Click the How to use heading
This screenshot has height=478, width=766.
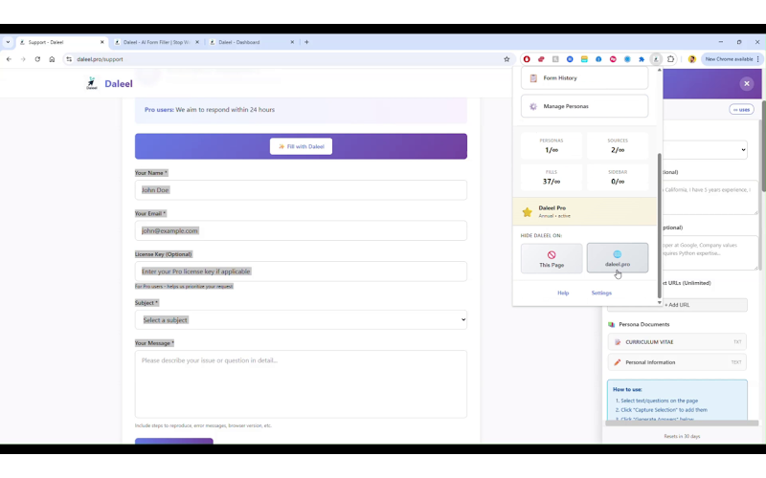tap(627, 390)
